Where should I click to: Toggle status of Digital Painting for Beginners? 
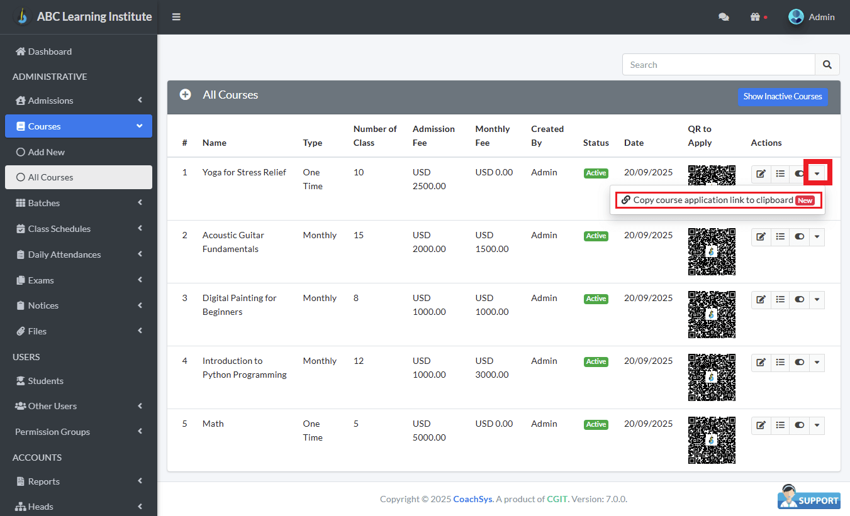click(799, 299)
